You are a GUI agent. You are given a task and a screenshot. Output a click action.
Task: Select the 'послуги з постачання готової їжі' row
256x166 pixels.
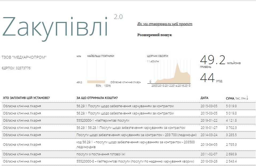click(101, 154)
